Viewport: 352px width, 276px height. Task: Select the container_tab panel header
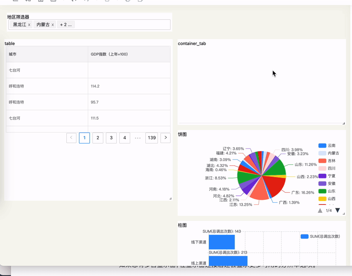[x=191, y=43]
